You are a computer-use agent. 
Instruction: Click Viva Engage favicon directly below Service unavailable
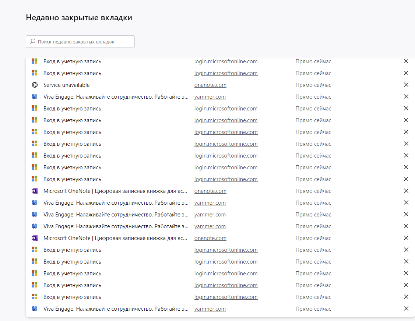tap(35, 96)
